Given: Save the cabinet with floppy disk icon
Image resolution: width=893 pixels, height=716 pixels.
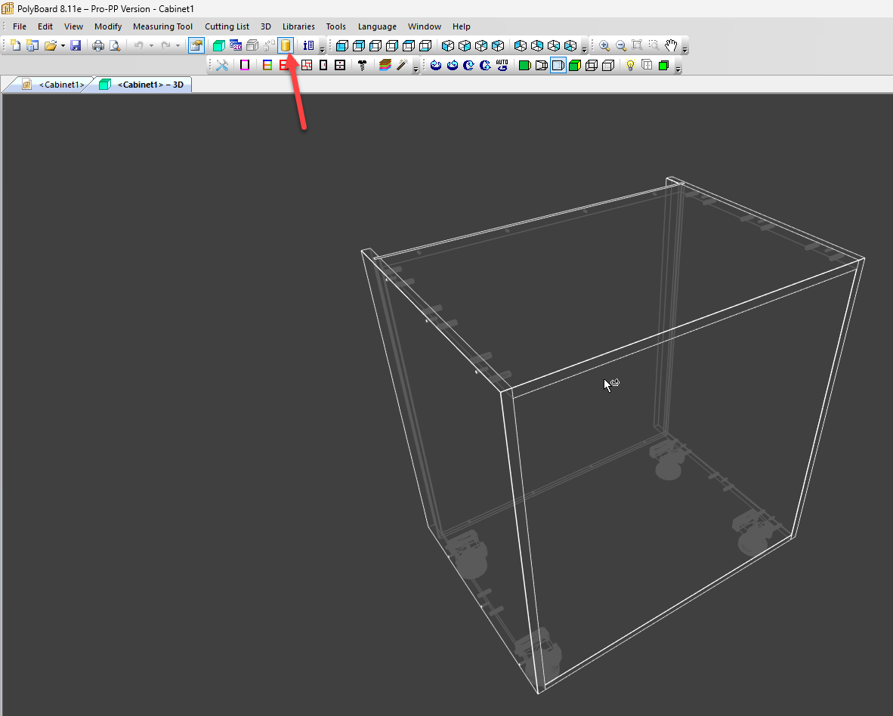Looking at the screenshot, I should [x=76, y=45].
